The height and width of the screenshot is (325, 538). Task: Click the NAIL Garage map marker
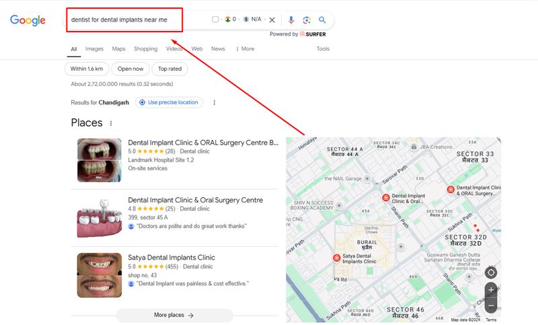[x=367, y=178]
